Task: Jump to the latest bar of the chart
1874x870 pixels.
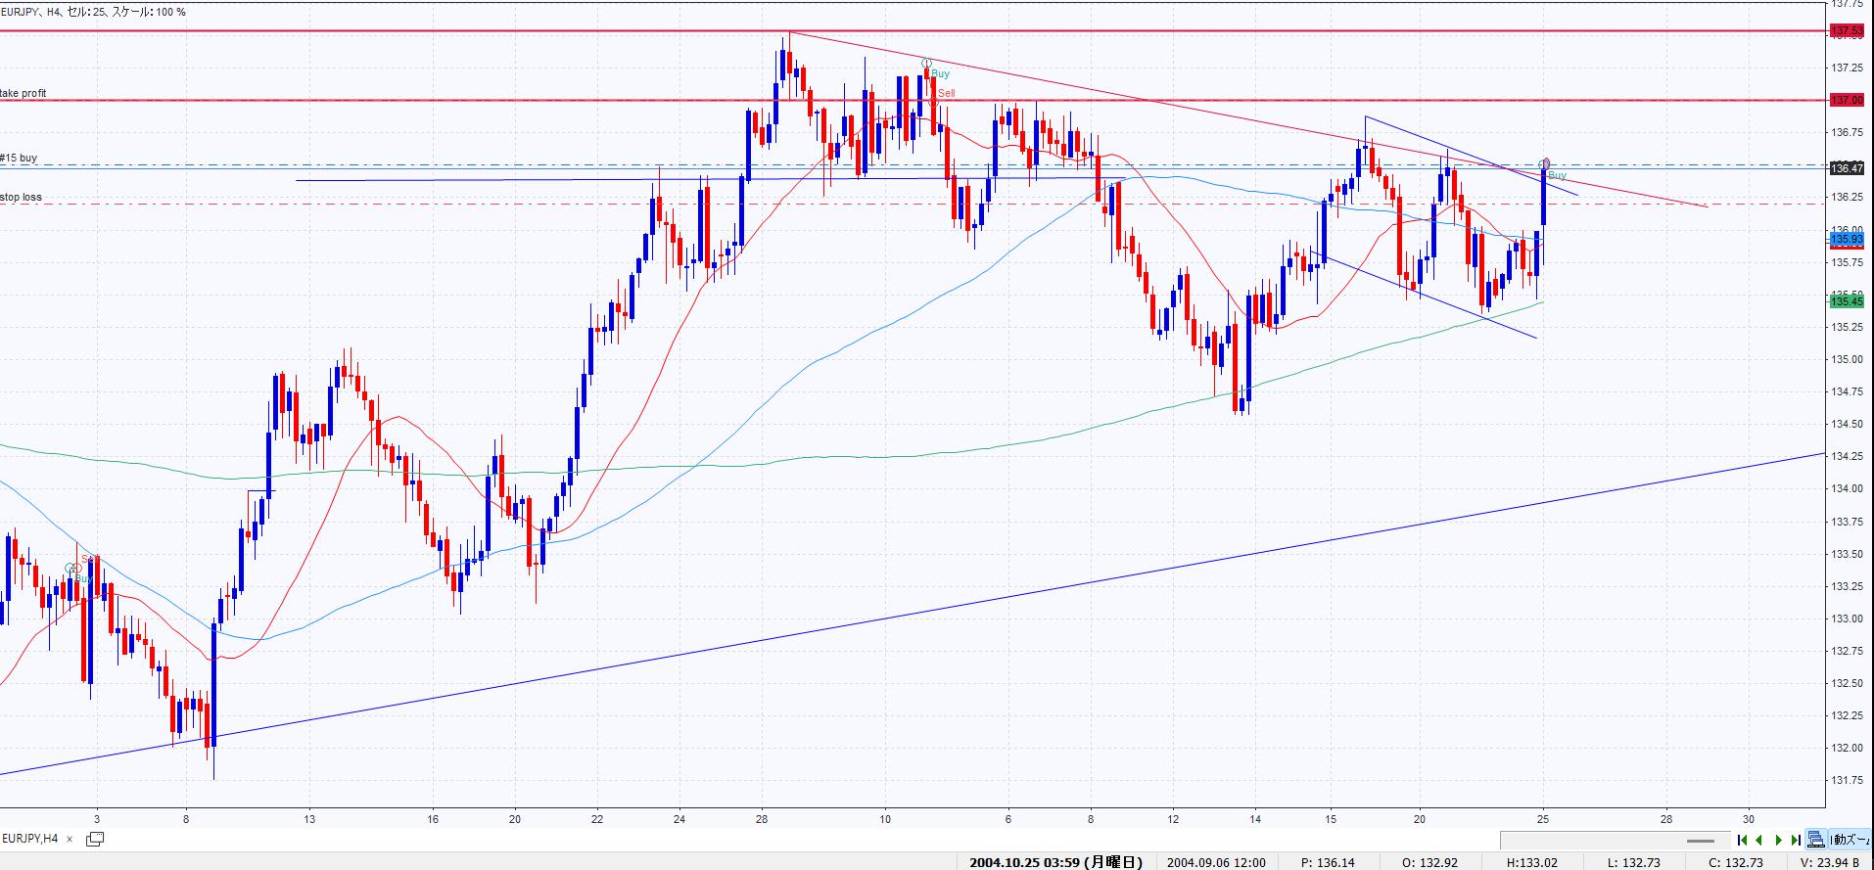Action: click(1796, 840)
